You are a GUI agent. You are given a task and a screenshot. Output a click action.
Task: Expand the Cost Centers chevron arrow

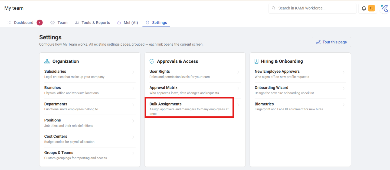pyautogui.click(x=133, y=137)
